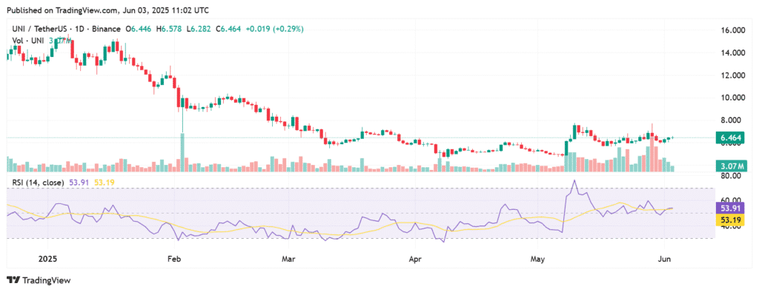Click the Vol · UNI indicator label
The height and width of the screenshot is (292, 759).
pyautogui.click(x=29, y=40)
